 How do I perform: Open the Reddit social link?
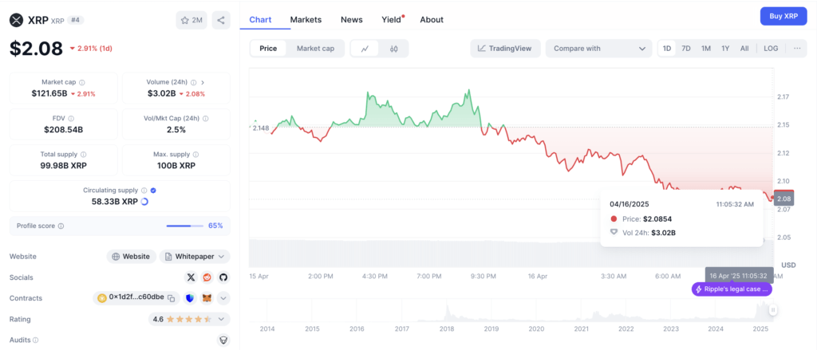pos(207,277)
